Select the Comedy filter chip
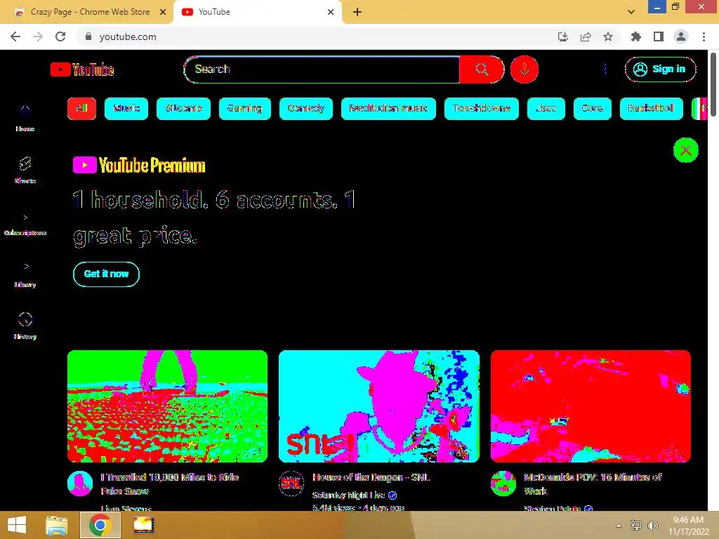The width and height of the screenshot is (719, 539). click(x=306, y=109)
